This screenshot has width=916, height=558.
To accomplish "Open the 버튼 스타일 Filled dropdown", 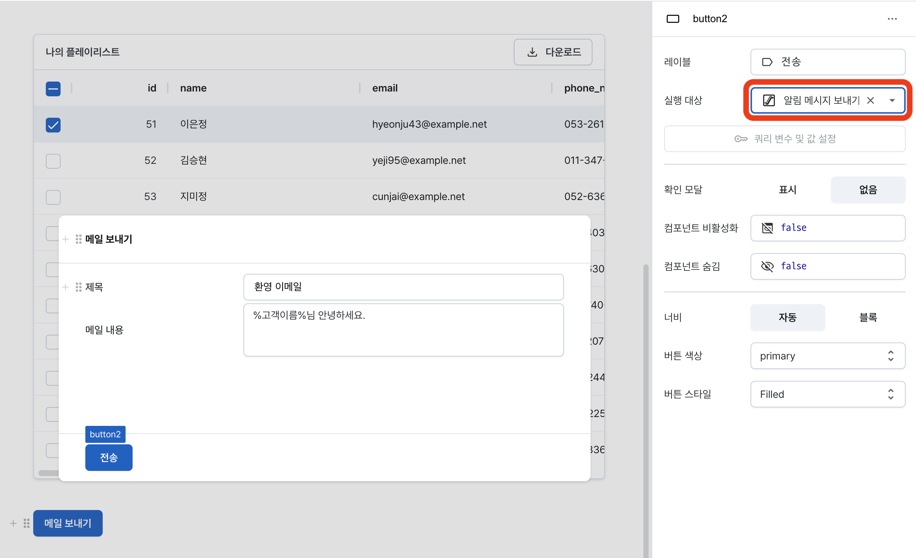I will pos(827,394).
